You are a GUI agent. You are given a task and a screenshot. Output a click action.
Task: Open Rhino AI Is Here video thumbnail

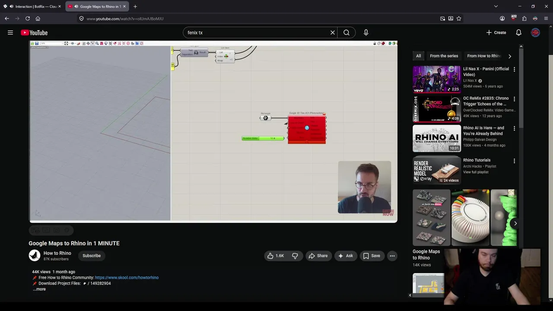coord(436,138)
